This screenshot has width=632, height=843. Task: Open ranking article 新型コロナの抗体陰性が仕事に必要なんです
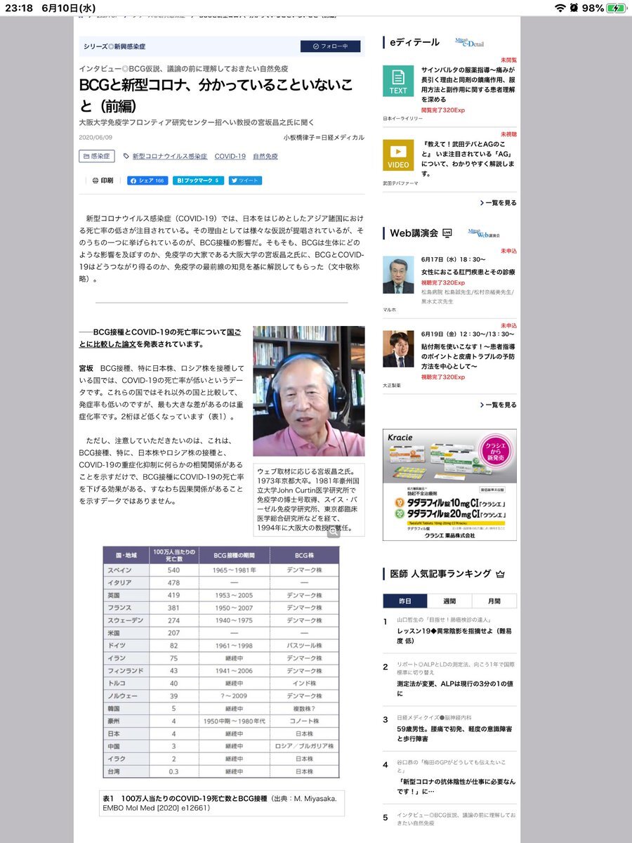click(456, 786)
